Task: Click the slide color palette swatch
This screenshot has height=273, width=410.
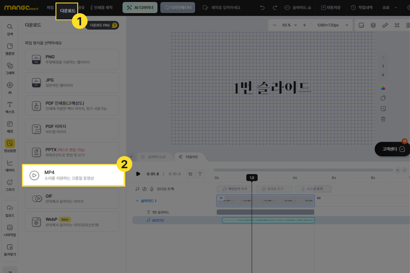Action: [383, 88]
